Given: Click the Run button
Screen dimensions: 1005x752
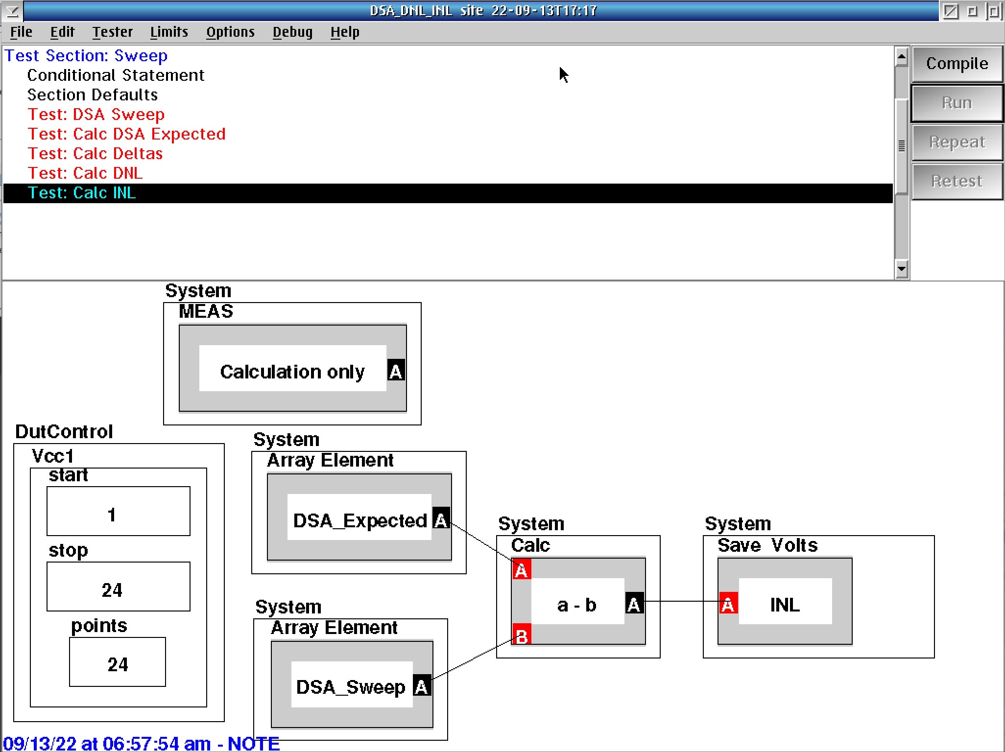Looking at the screenshot, I should pos(957,103).
